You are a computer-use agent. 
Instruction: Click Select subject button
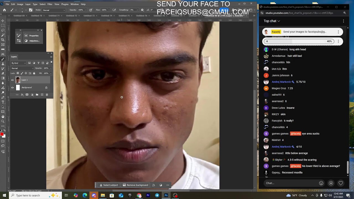pyautogui.click(x=109, y=185)
